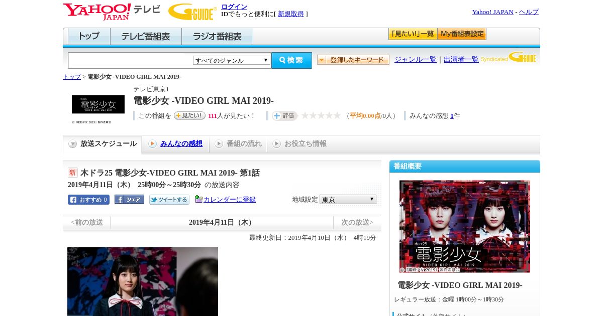The width and height of the screenshot is (603, 316).
Task: Open the ジャンル一覧 link
Action: [x=416, y=60]
